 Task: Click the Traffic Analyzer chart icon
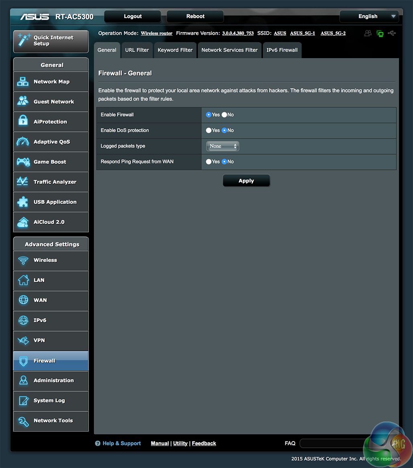coord(23,181)
